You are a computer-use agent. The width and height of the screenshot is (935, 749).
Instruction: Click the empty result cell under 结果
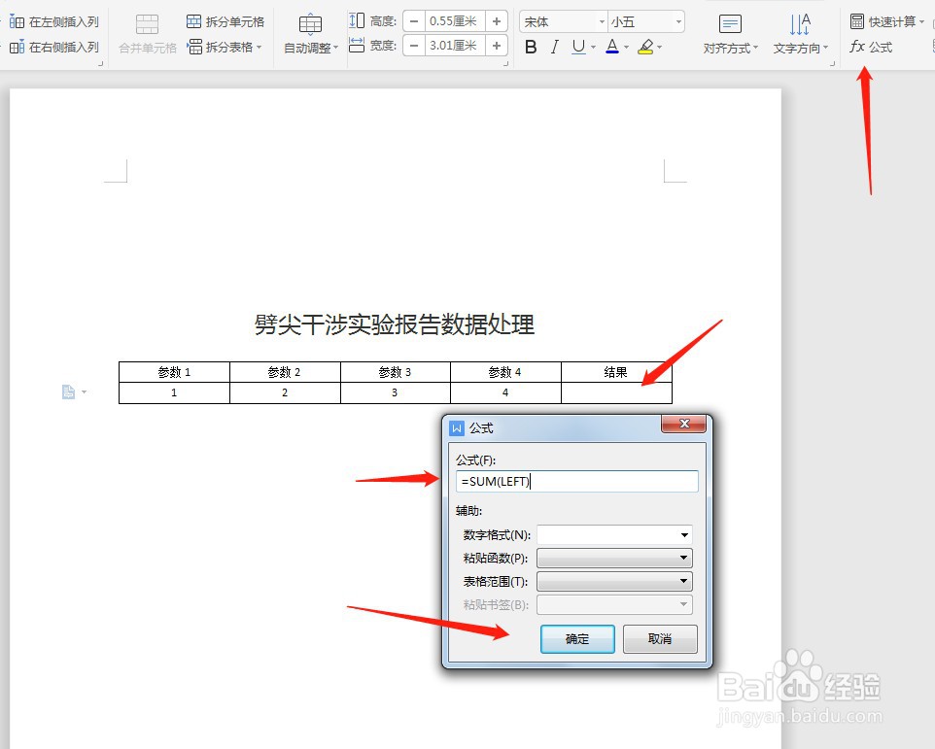tap(616, 392)
